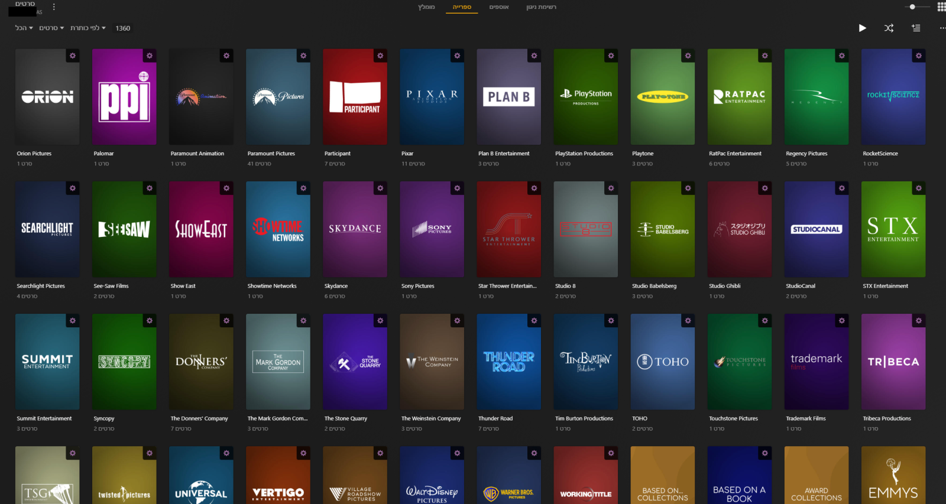The height and width of the screenshot is (504, 946).
Task: Click the 1360 item count label
Action: click(123, 28)
